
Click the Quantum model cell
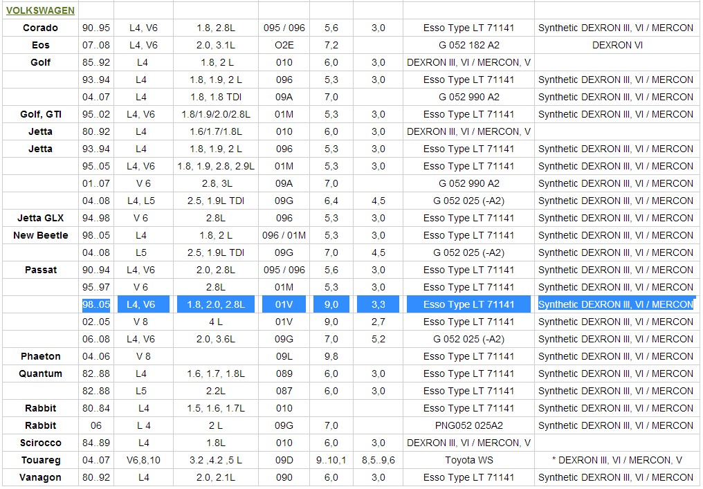point(40,373)
